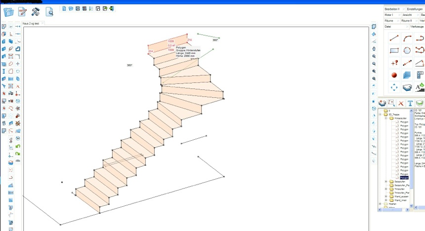Screen dimensions: 425x231
Task: Click the red X delete icon
Action: click(401, 103)
